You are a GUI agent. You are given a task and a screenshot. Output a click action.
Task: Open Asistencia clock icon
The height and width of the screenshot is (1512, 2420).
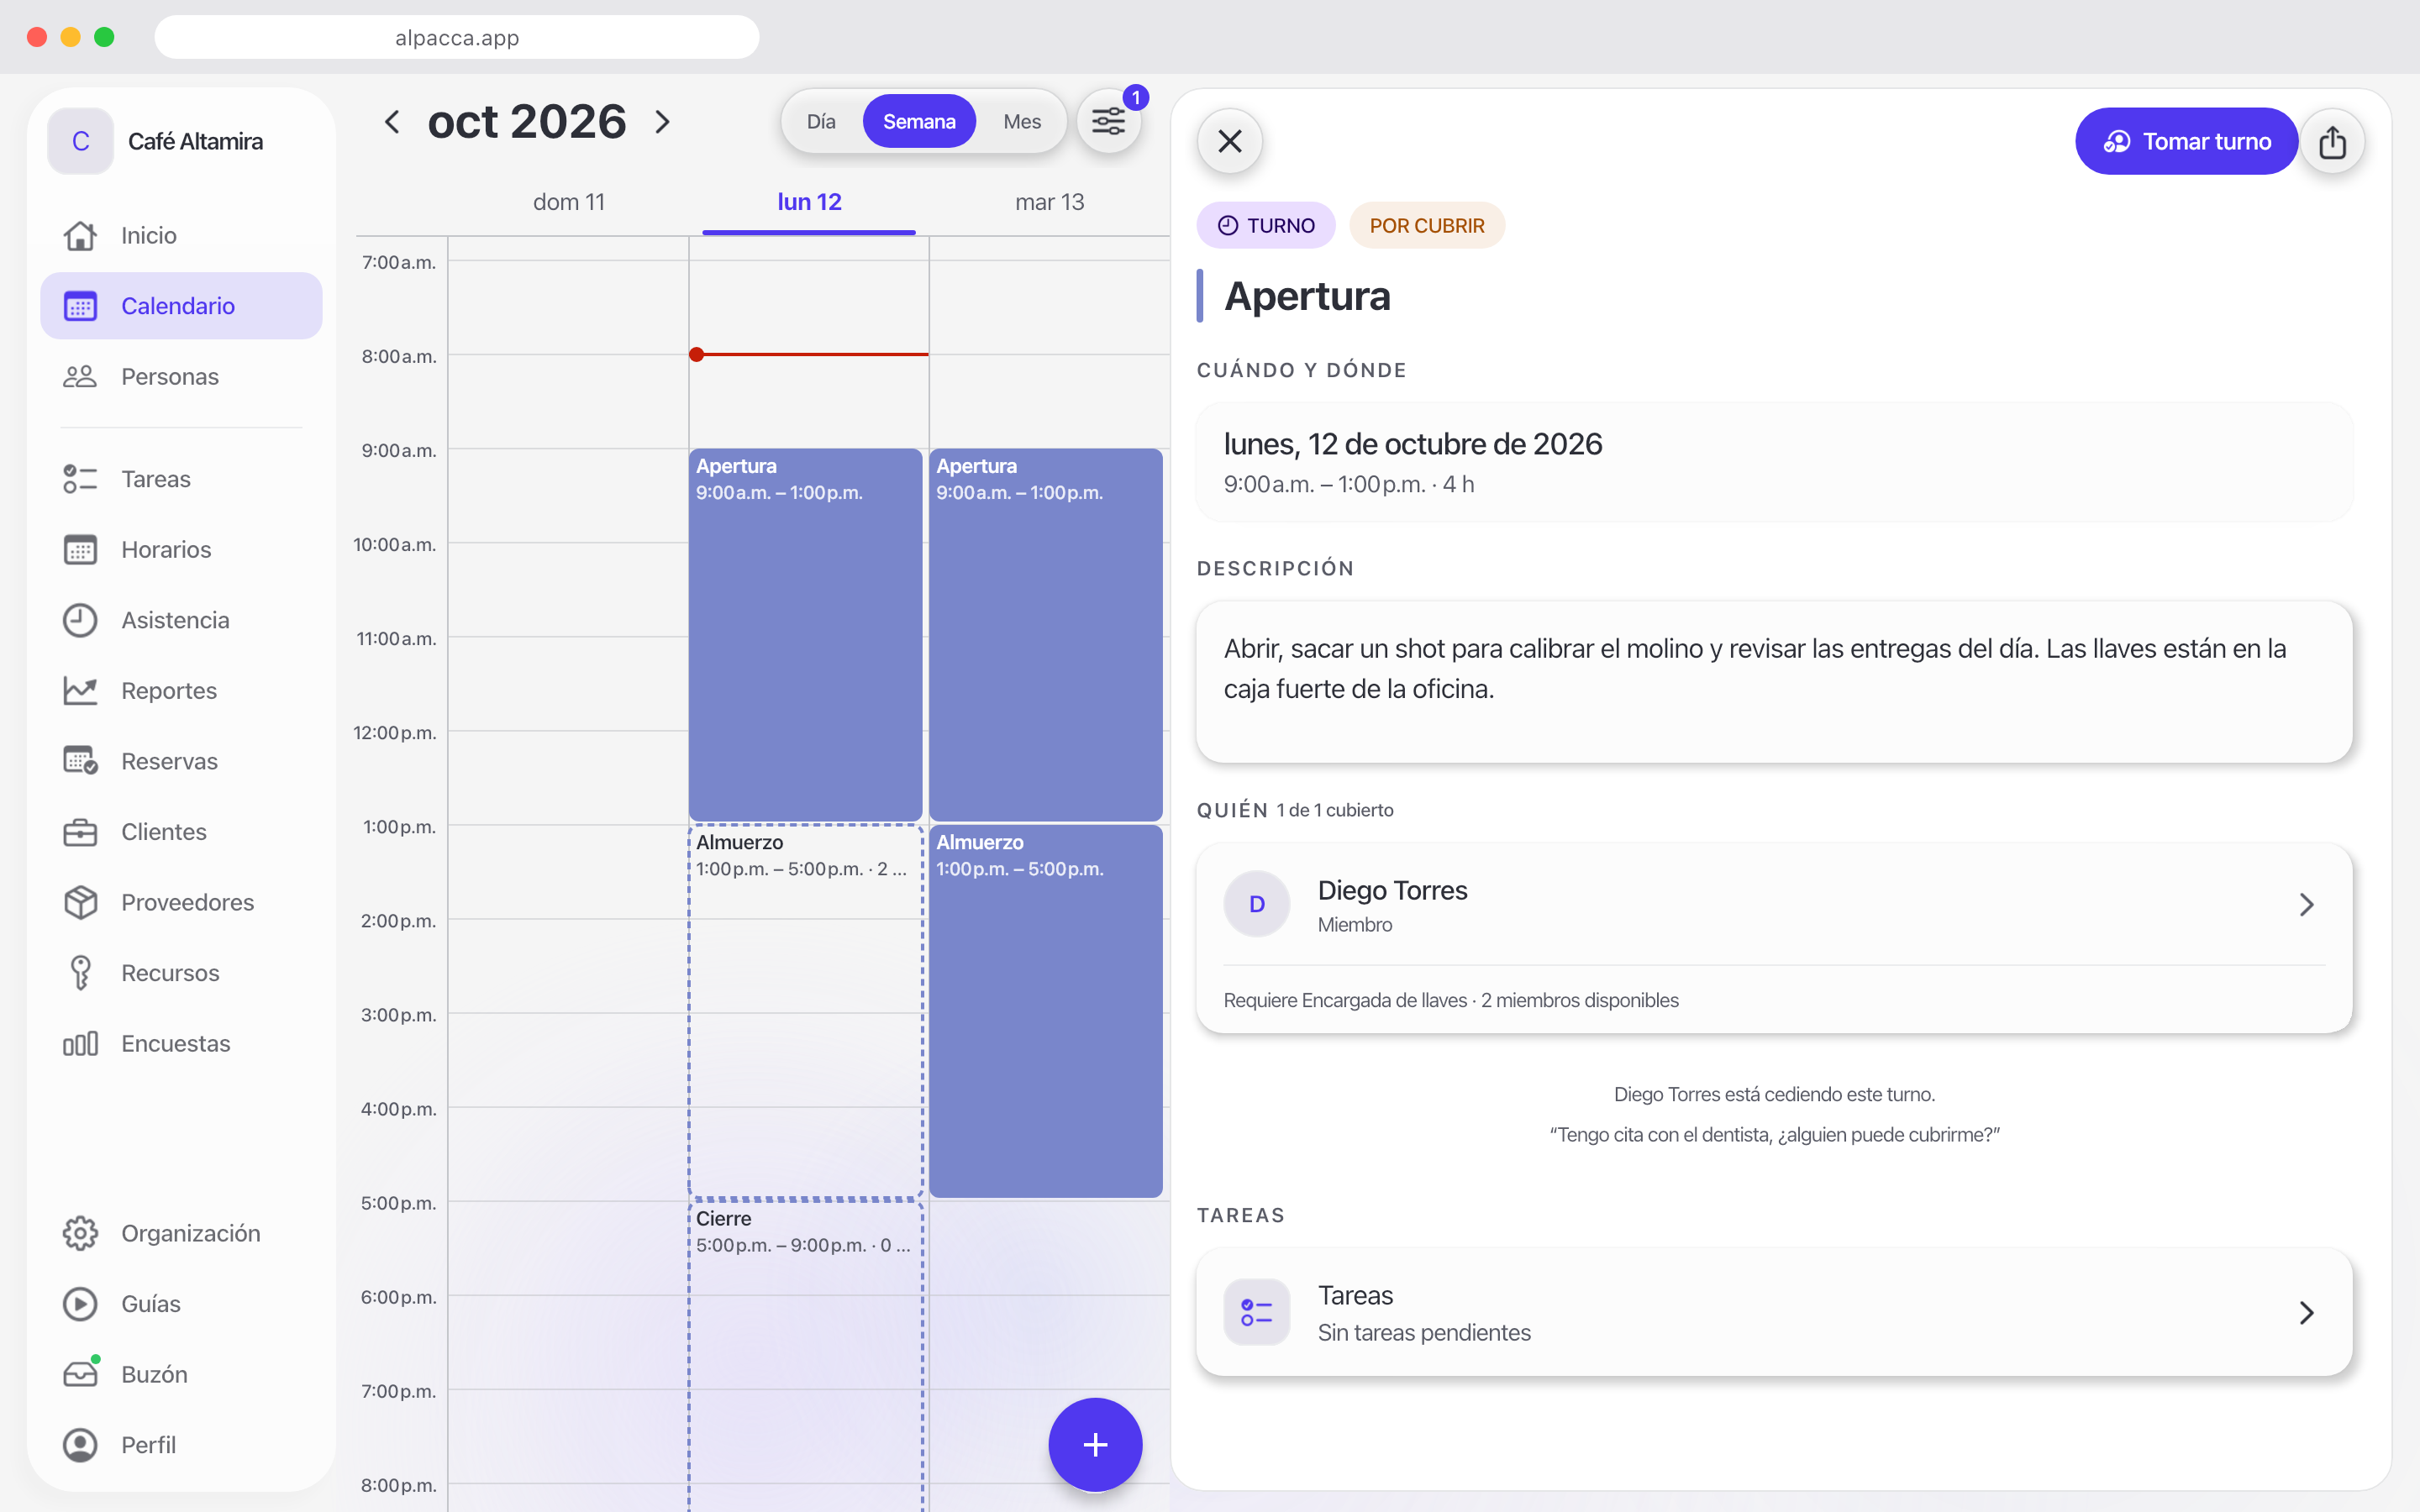80,620
